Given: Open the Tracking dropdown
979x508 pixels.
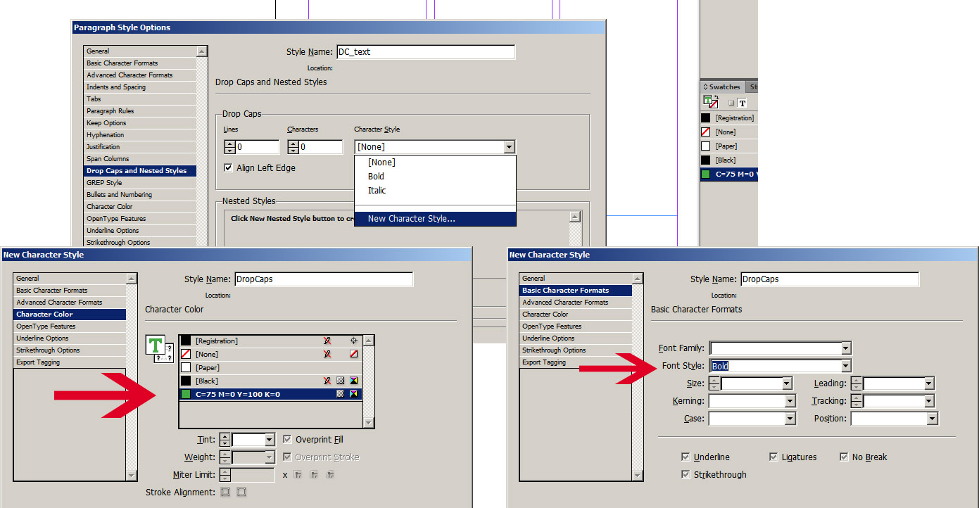Looking at the screenshot, I should (x=929, y=401).
